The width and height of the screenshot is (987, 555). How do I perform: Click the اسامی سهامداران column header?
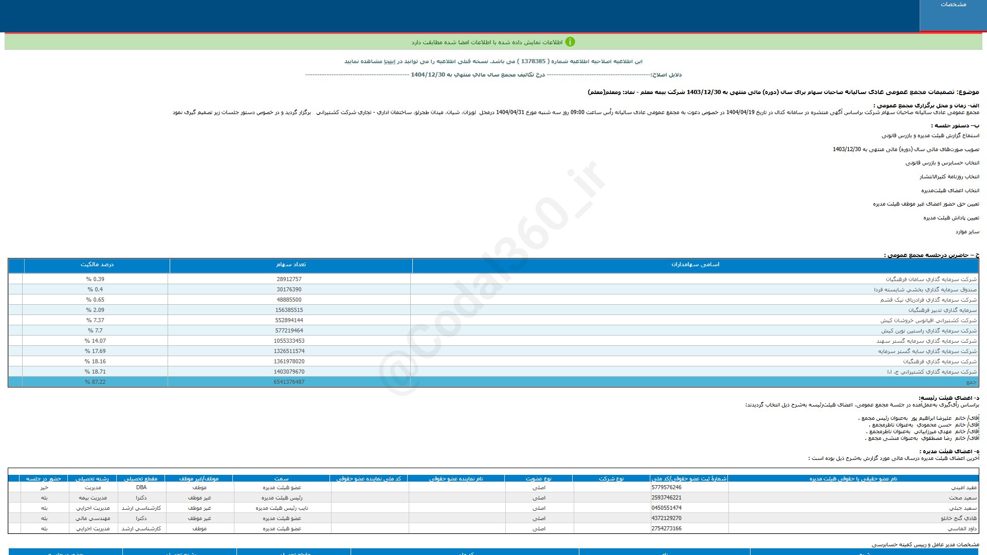[695, 265]
